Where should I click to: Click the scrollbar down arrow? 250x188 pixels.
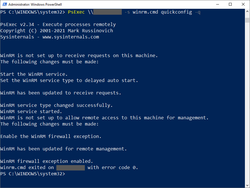(x=247, y=185)
